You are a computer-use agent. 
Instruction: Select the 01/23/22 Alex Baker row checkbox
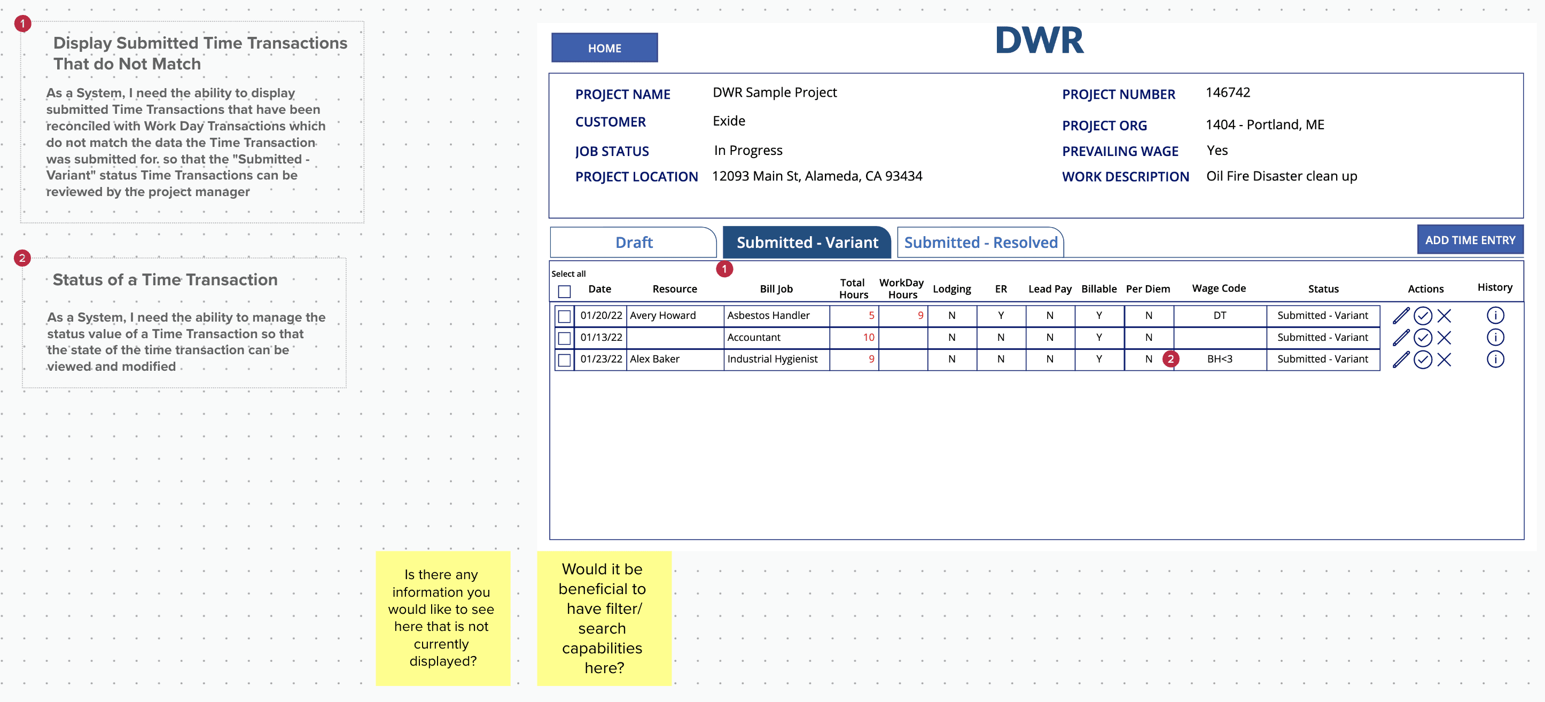[x=564, y=360]
